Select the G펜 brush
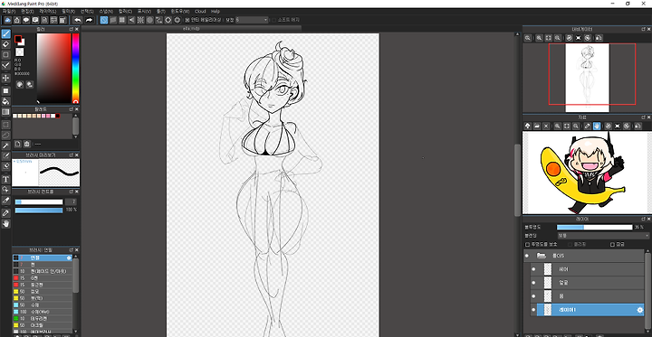This screenshot has height=337, width=652. point(43,278)
